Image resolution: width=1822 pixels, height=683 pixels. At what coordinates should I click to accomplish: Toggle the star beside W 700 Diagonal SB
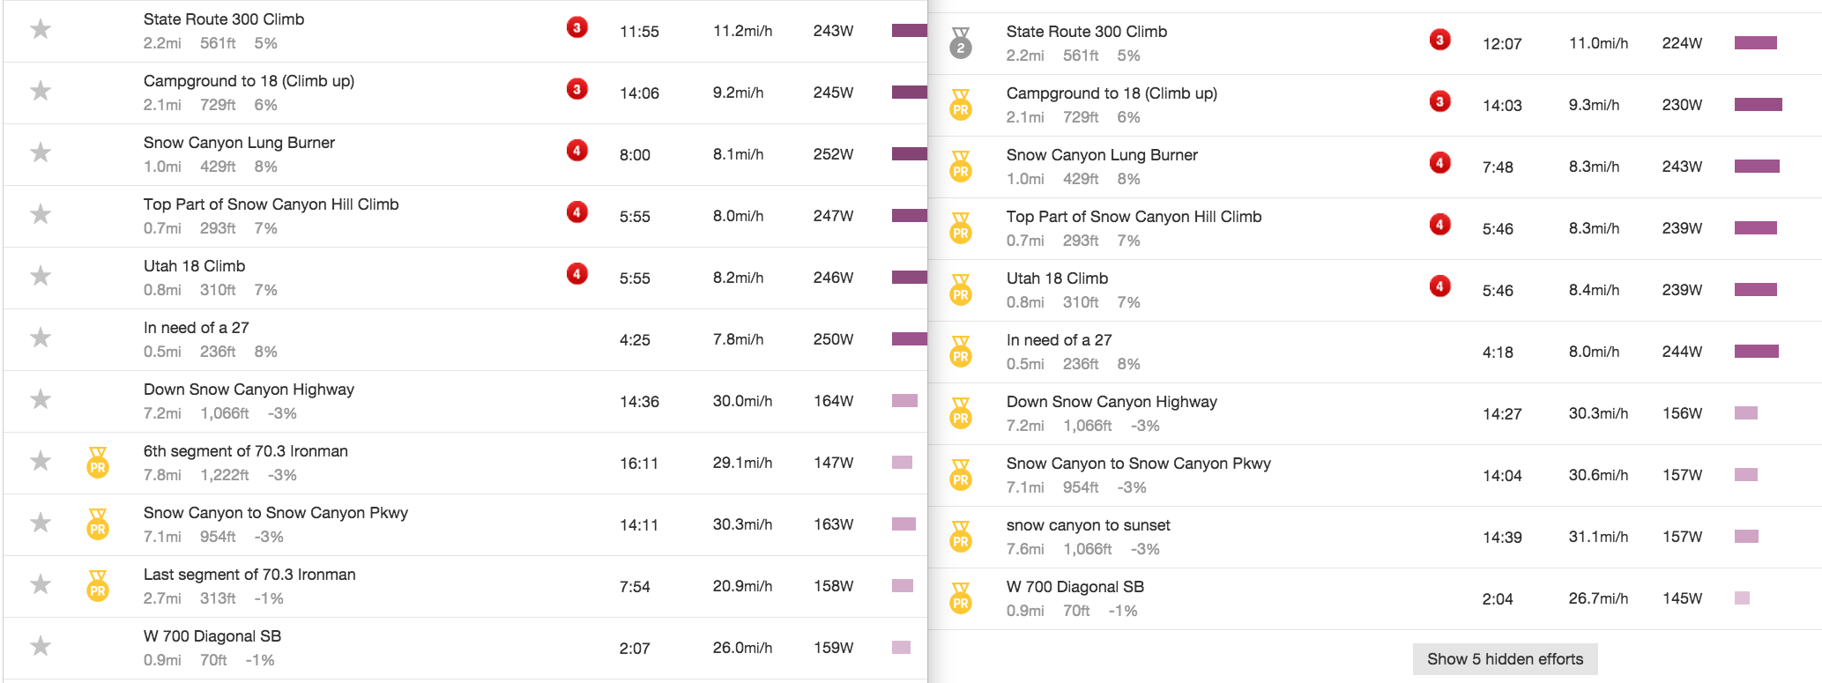click(41, 647)
